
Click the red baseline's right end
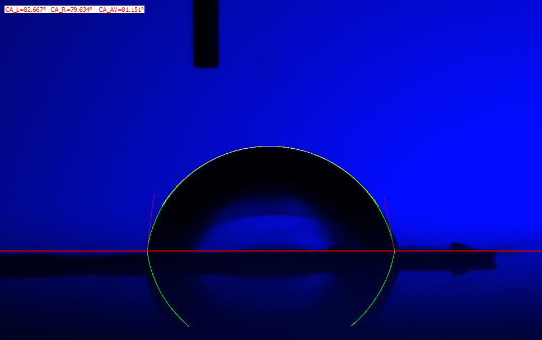pyautogui.click(x=540, y=251)
